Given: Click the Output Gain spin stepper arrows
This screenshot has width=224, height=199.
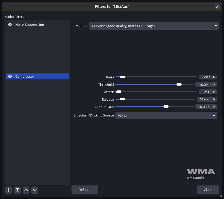Looking at the screenshot, I should pyautogui.click(x=214, y=107).
